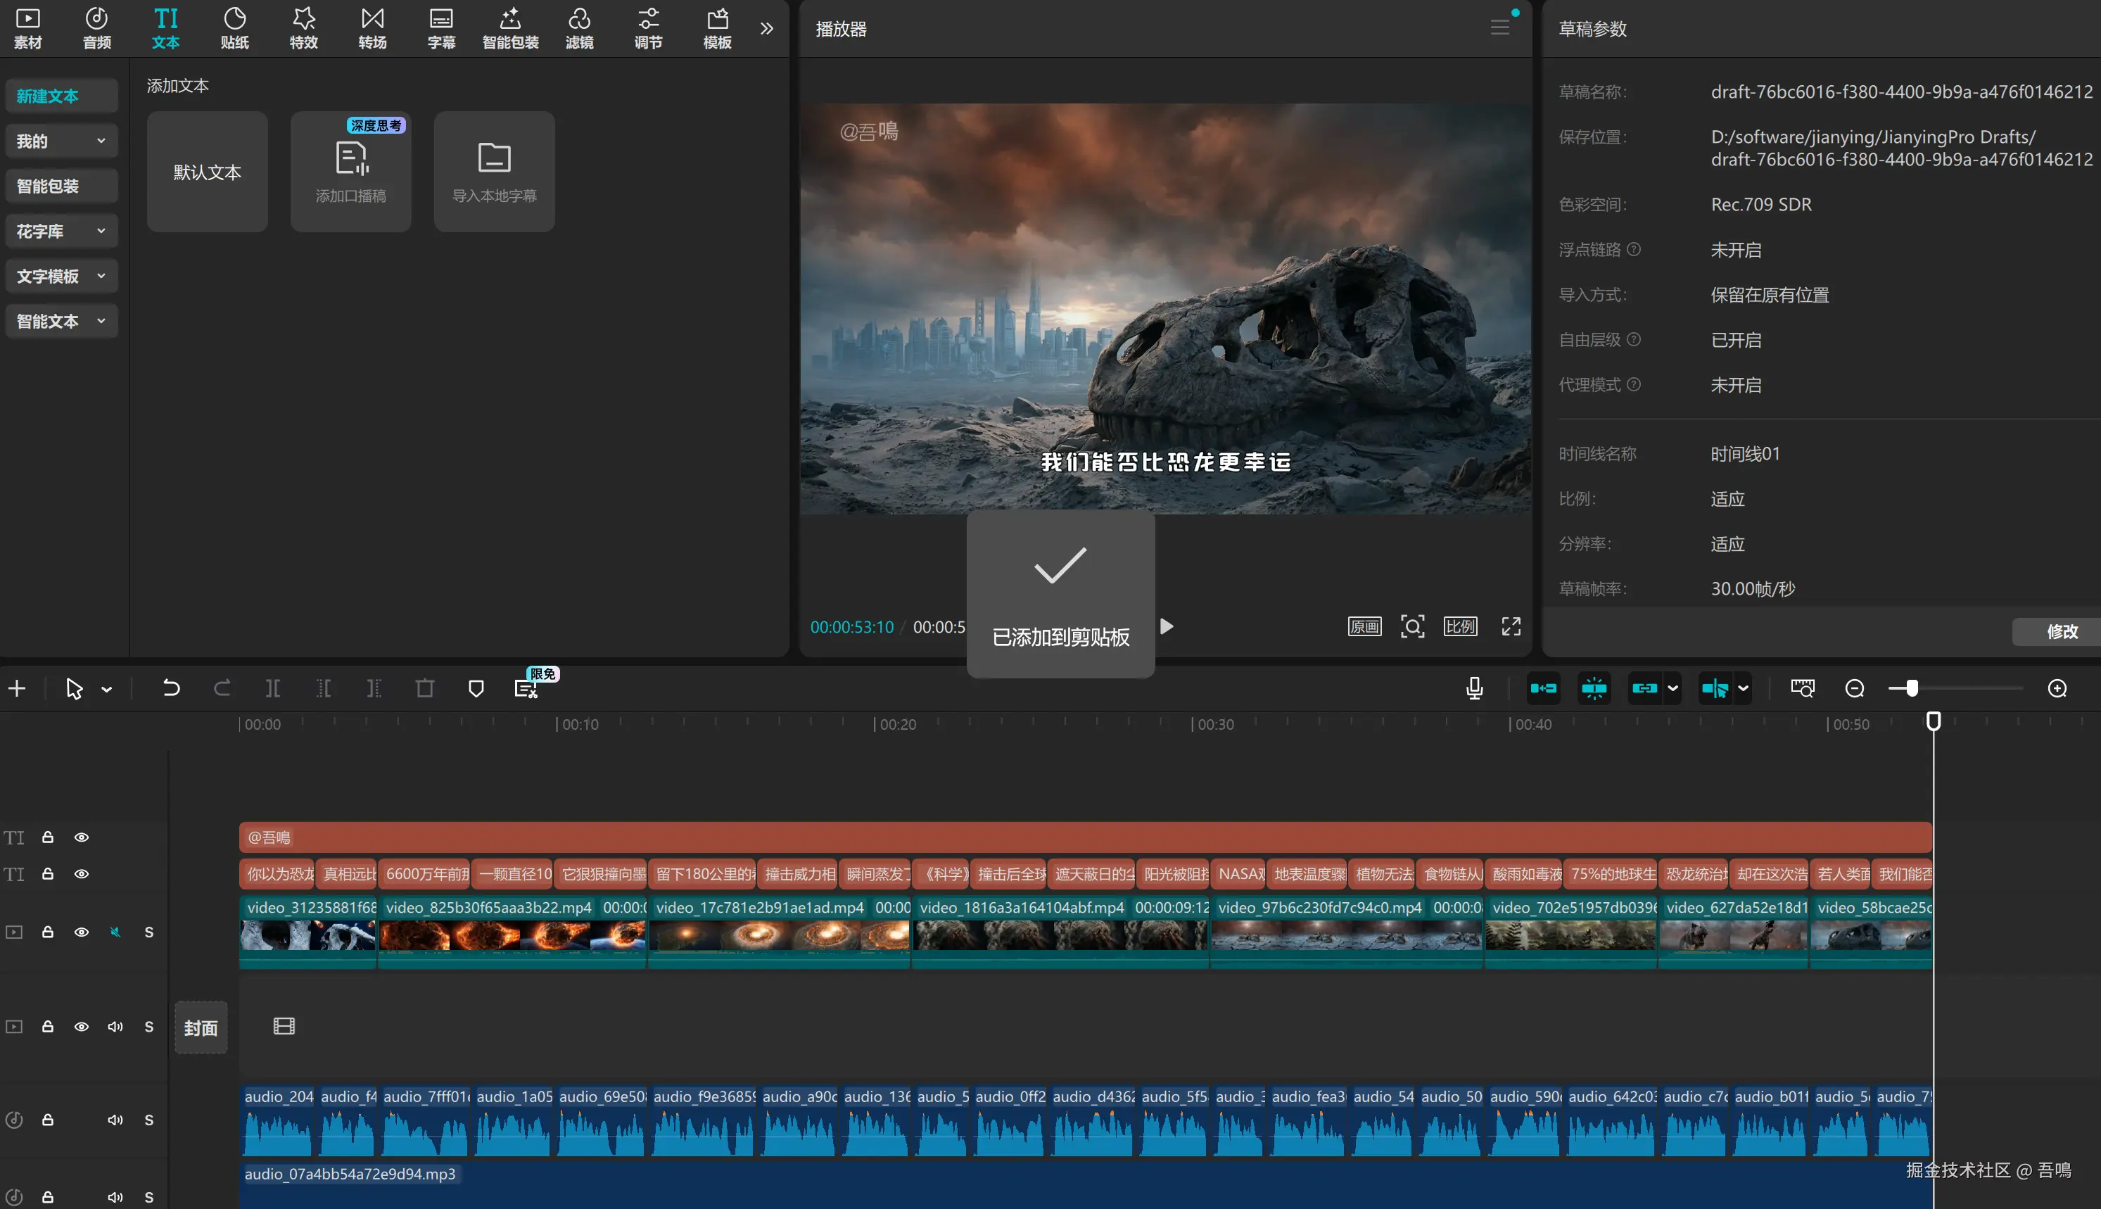Switch to the 转场 transitions tab
The height and width of the screenshot is (1209, 2101).
pos(372,27)
